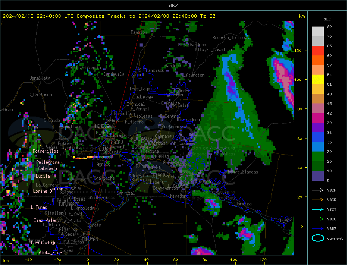Screen dimensions: 347x265
Task: Select the Diaz_Valent map label
Action: 47,220
